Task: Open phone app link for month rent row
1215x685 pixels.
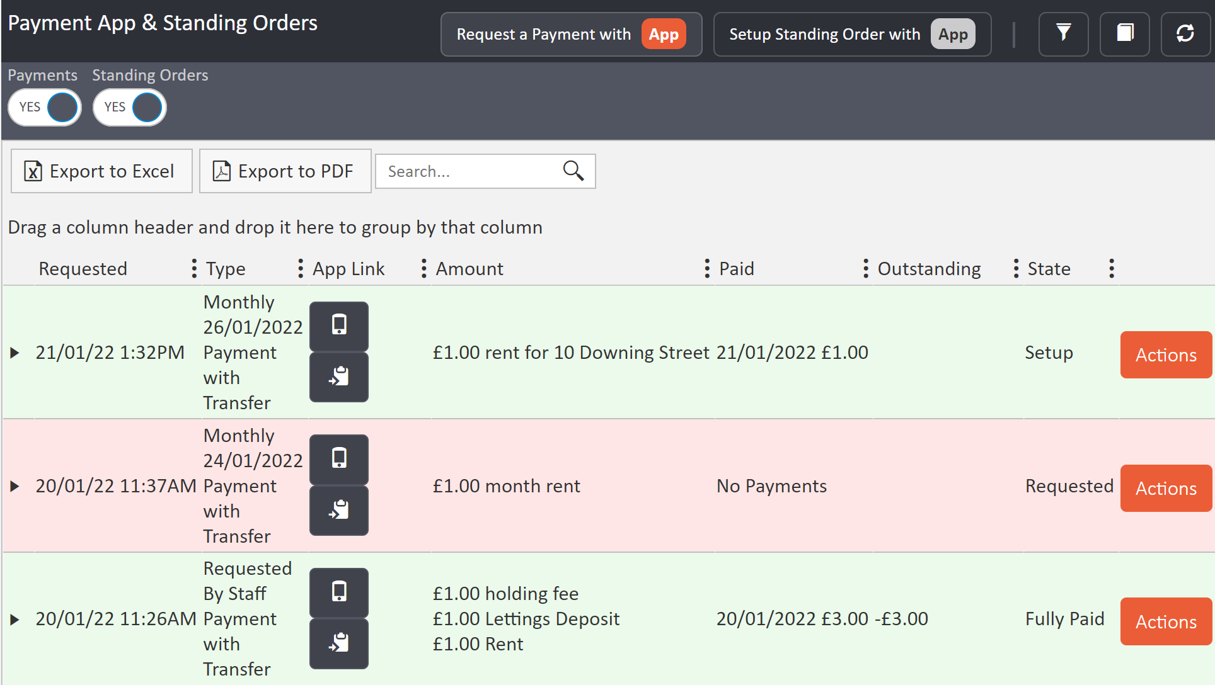Action: pyautogui.click(x=339, y=459)
